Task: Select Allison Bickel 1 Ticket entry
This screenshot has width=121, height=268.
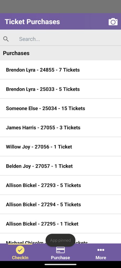Action: pos(60,224)
